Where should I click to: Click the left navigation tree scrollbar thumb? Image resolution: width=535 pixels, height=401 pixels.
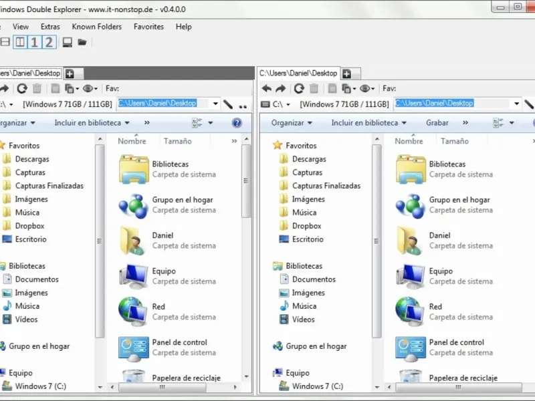[x=99, y=241]
